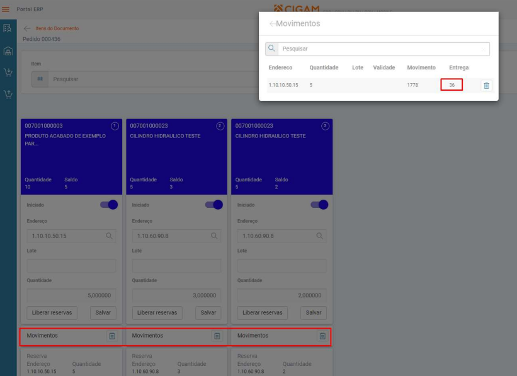Viewport: 517px width, 376px height.
Task: Toggle Iniciado switch on card 007001000003
Action: tap(109, 205)
